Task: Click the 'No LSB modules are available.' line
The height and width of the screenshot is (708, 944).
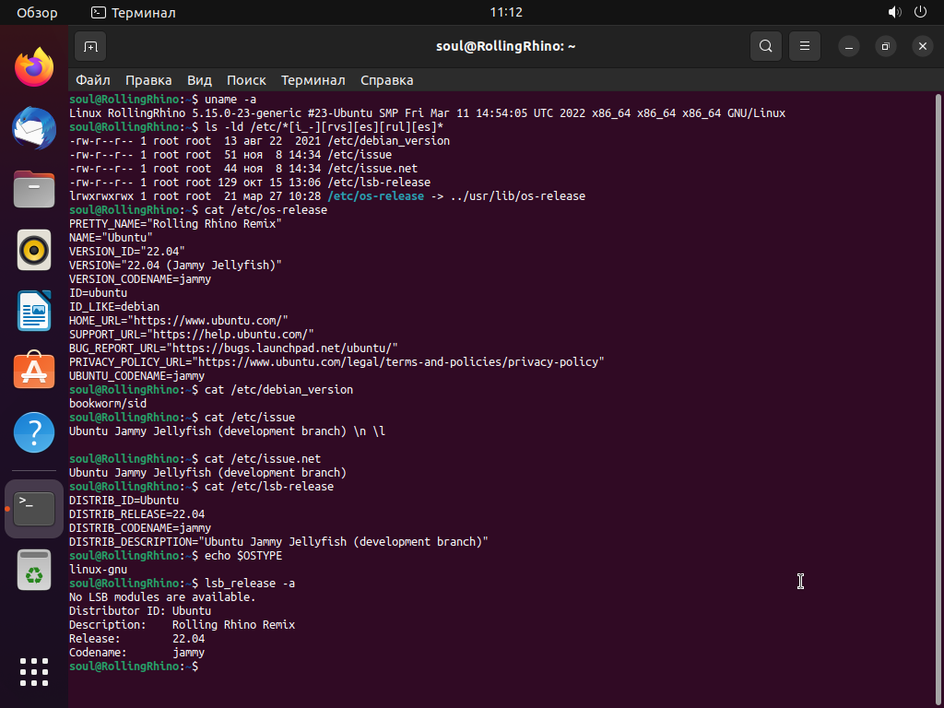Action: point(162,597)
